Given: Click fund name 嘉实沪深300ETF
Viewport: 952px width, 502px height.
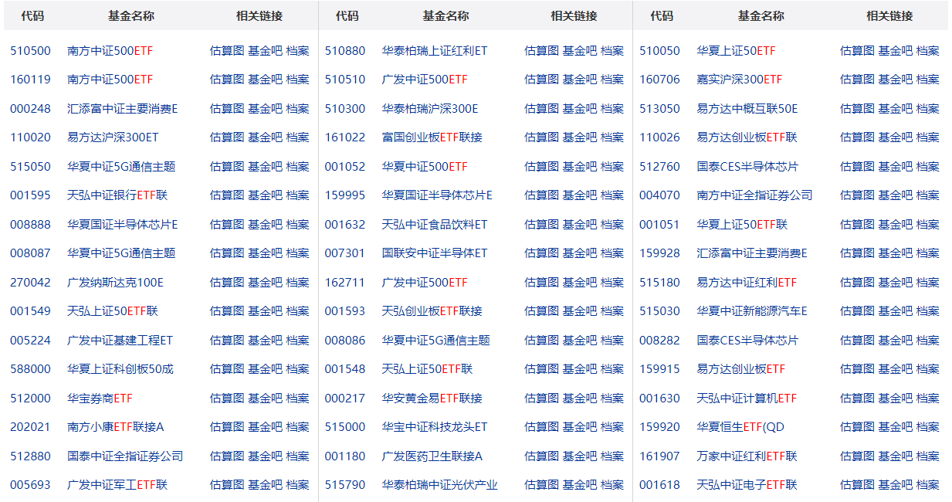Looking at the screenshot, I should (x=740, y=80).
